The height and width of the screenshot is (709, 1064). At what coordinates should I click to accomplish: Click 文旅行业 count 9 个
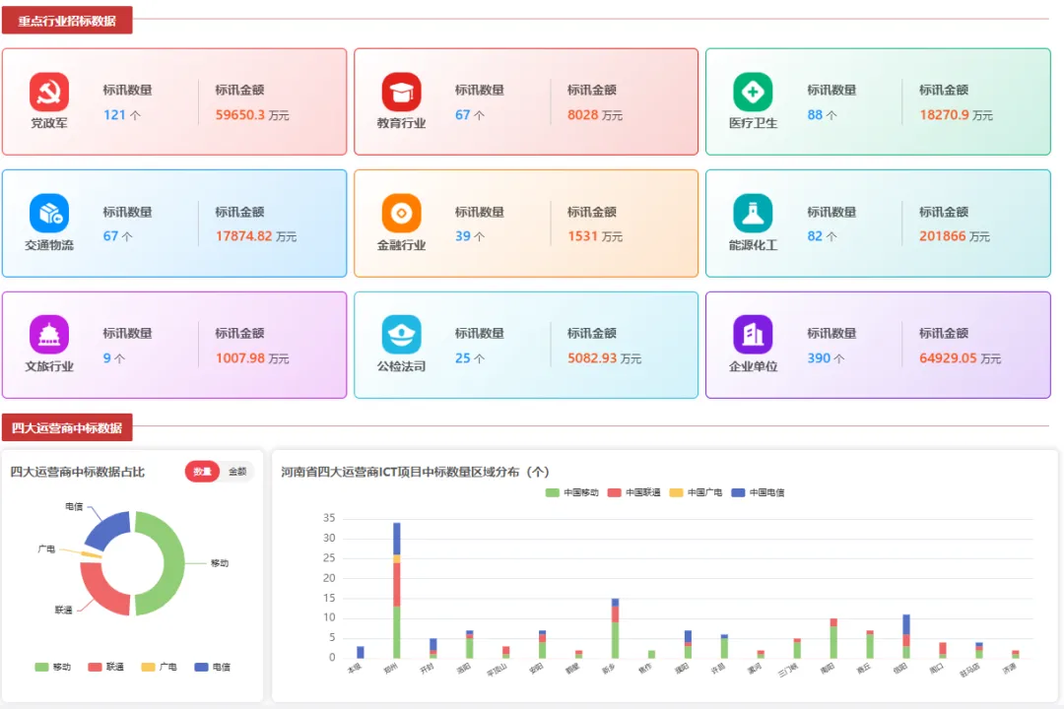114,357
